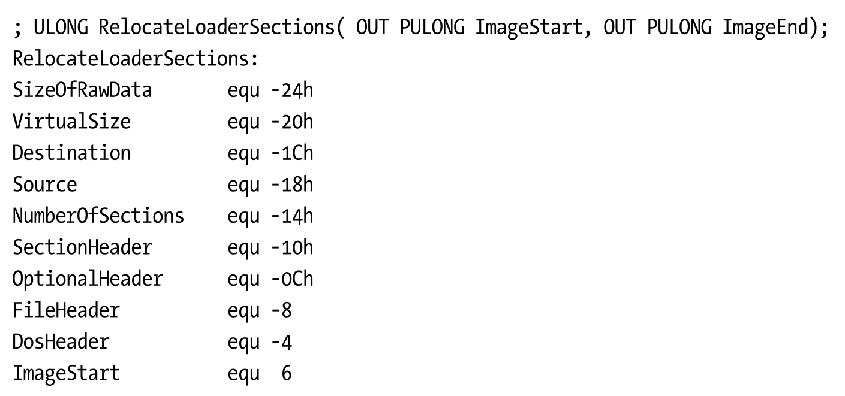Viewport: 845px width, 396px height.
Task: Click the NumberOfSections symbol name
Action: click(x=98, y=215)
